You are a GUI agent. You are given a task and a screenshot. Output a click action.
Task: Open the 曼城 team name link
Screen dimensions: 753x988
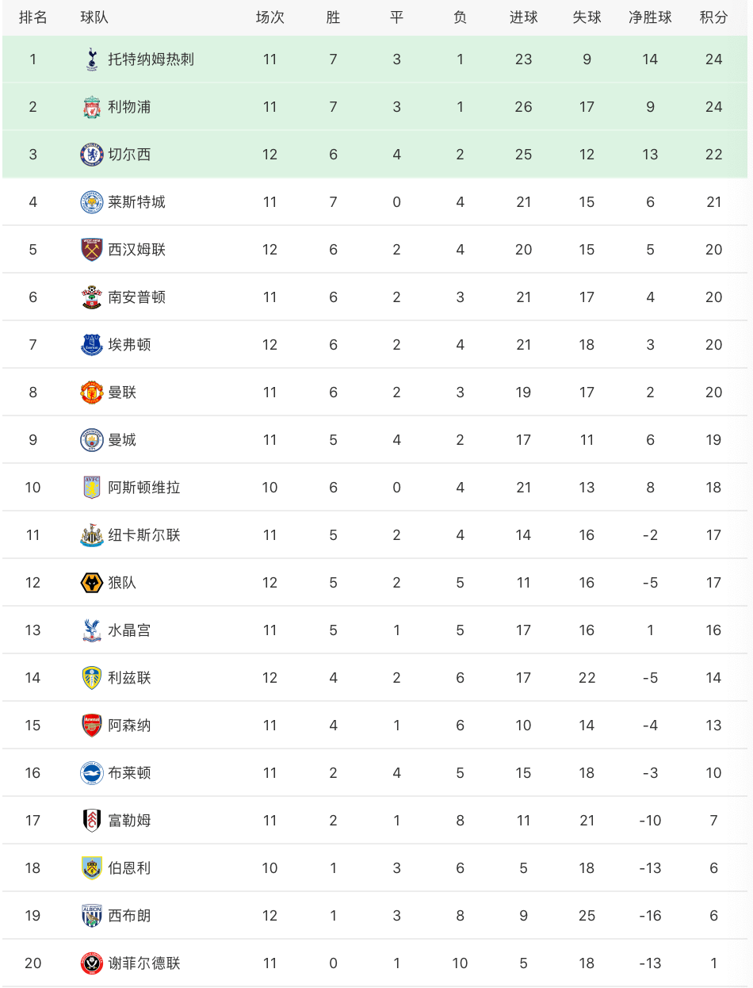coord(122,440)
